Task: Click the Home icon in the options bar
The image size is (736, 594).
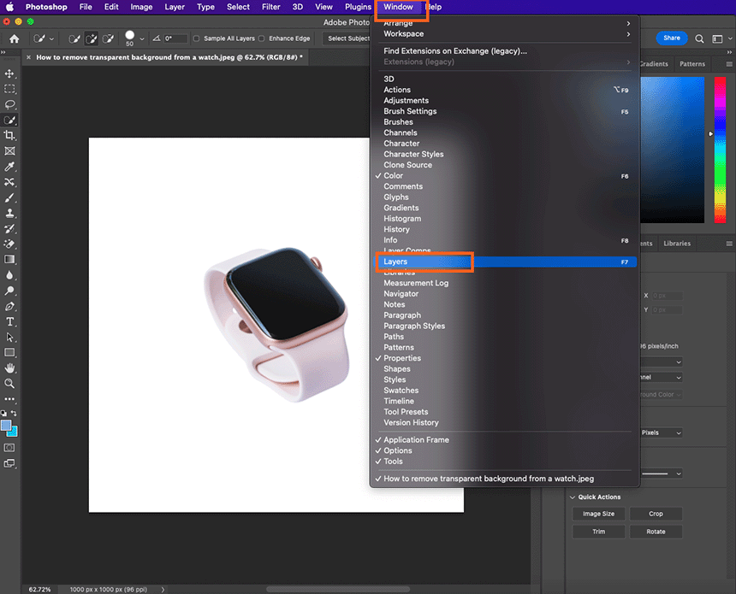Action: tap(13, 38)
